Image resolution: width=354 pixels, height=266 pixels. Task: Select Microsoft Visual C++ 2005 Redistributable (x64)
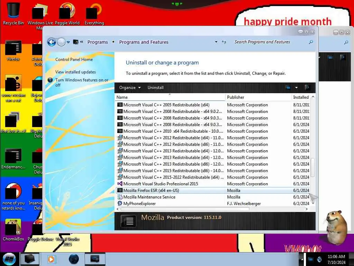click(213, 105)
